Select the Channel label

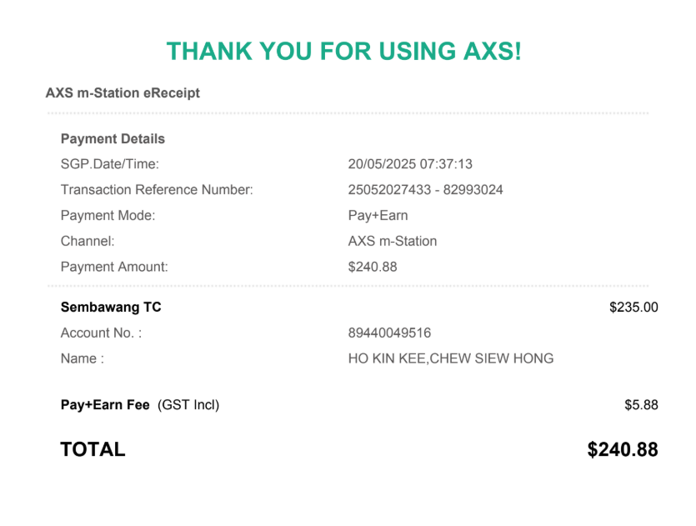click(88, 241)
